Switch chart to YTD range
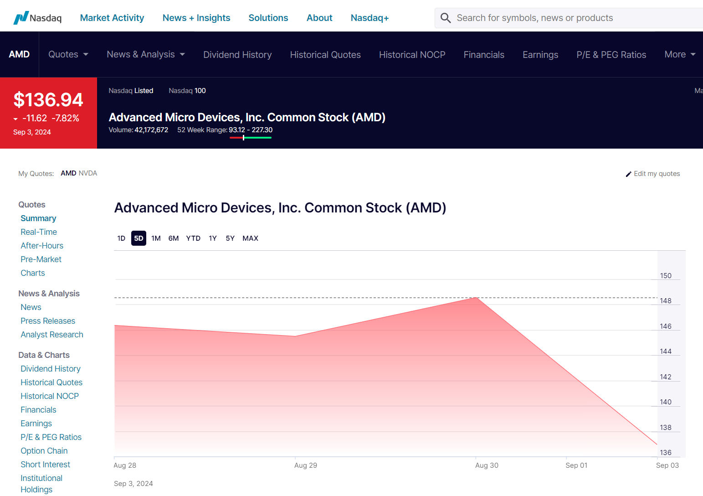The height and width of the screenshot is (496, 703). point(193,238)
